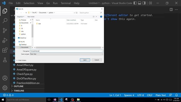The height and width of the screenshot is (102, 181).
Task: Open the change view options dropdown arrow
Action: (96, 17)
